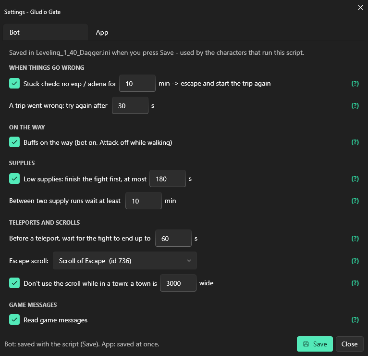Focus the town width 3000 field
This screenshot has width=368, height=356.
click(178, 283)
